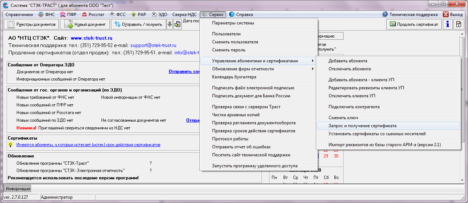
Task: Select Подписать документ для Банка России
Action: coord(259,96)
